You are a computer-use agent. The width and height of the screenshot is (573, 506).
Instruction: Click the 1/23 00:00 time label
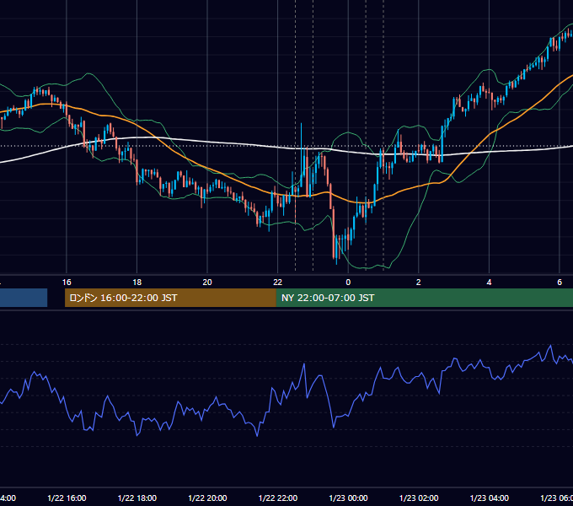(348, 498)
